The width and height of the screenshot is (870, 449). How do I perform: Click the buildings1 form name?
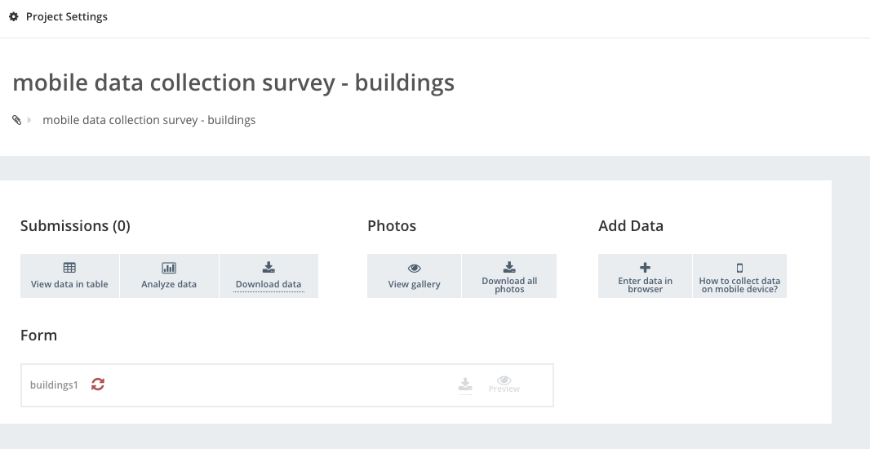[54, 385]
